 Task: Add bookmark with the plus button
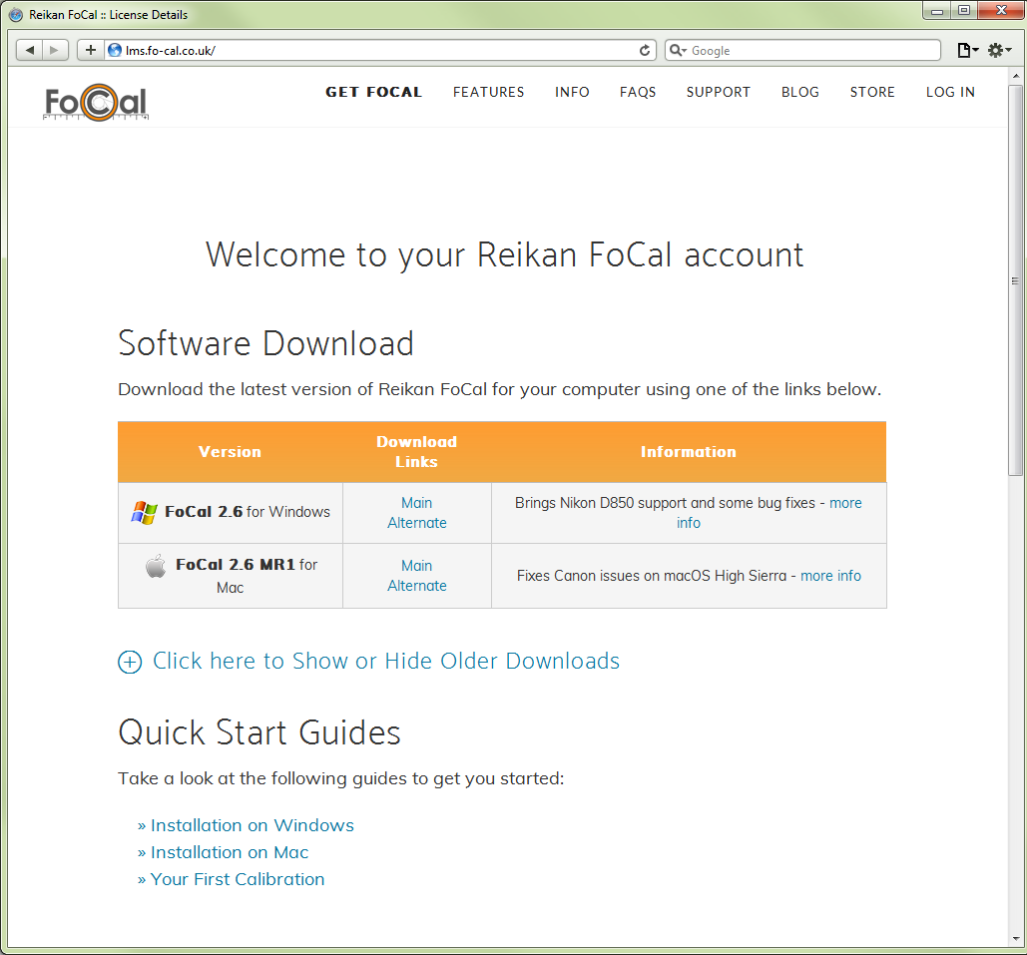click(x=91, y=51)
